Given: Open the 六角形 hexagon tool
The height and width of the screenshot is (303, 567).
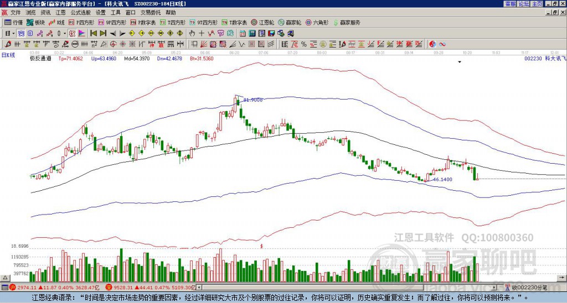Looking at the screenshot, I should click(317, 22).
